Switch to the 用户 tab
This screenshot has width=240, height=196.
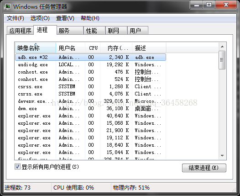tap(138, 31)
